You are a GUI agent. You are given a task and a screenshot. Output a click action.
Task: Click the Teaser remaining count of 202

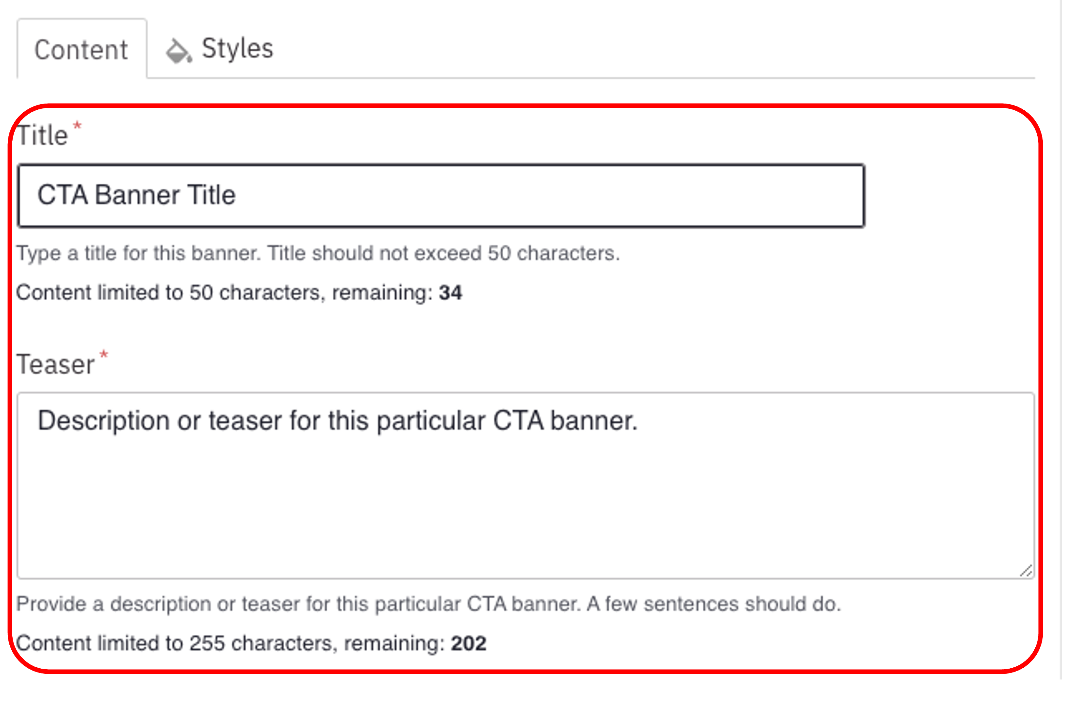[468, 643]
